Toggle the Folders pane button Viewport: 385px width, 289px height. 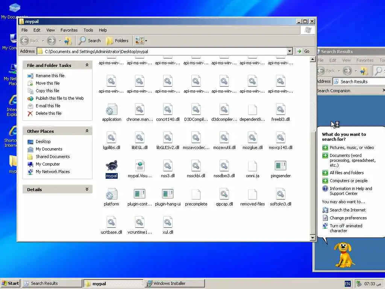[117, 41]
